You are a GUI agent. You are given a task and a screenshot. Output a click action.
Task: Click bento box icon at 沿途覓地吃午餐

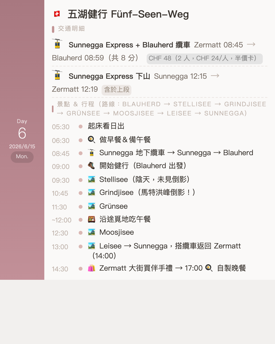[91, 219]
